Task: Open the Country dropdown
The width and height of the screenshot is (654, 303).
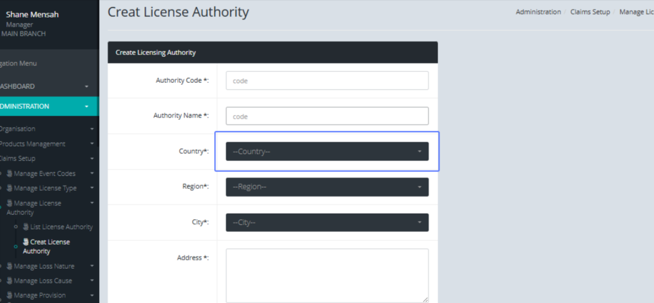Action: coord(327,152)
